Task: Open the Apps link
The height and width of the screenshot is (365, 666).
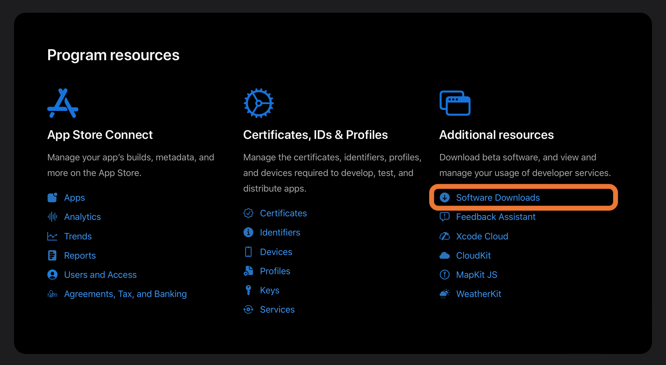Action: [x=75, y=198]
